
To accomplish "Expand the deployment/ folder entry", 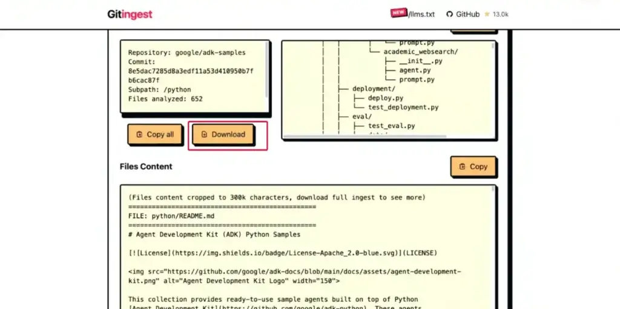I will [x=374, y=89].
